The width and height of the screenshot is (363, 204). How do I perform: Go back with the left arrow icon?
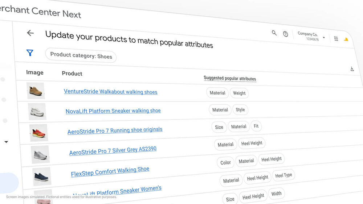(x=30, y=33)
